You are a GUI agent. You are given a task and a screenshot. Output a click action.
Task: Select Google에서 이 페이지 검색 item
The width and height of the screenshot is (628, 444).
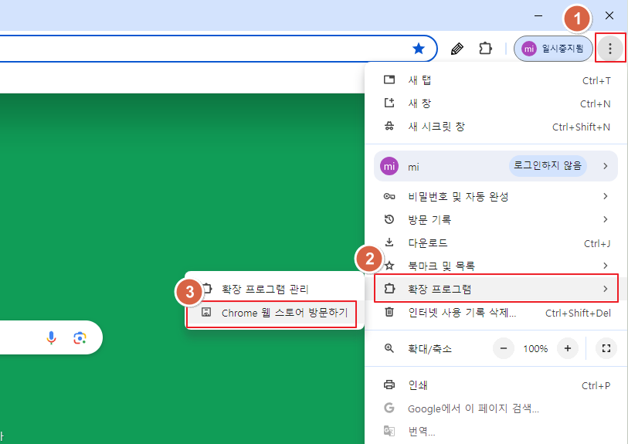tap(497, 408)
